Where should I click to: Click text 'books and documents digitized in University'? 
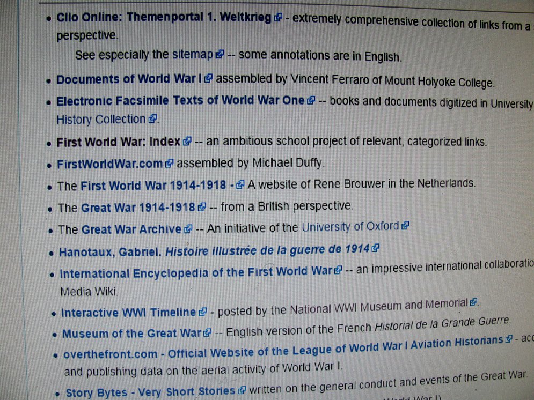pyautogui.click(x=431, y=102)
